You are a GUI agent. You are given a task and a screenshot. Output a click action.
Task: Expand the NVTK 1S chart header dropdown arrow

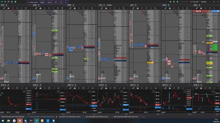click(30, 85)
